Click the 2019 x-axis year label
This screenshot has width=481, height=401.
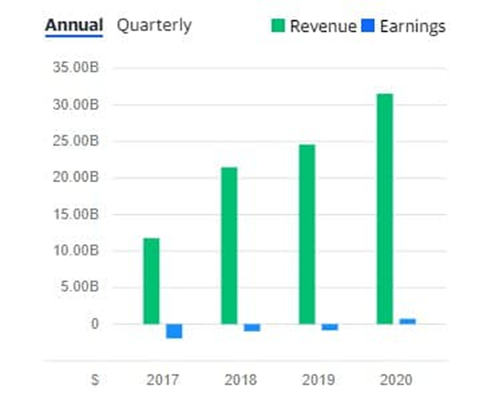(318, 380)
